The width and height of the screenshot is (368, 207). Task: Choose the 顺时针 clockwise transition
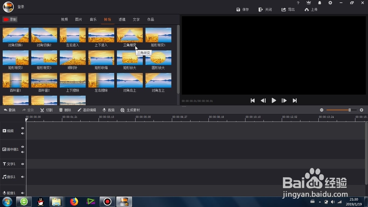click(73, 57)
